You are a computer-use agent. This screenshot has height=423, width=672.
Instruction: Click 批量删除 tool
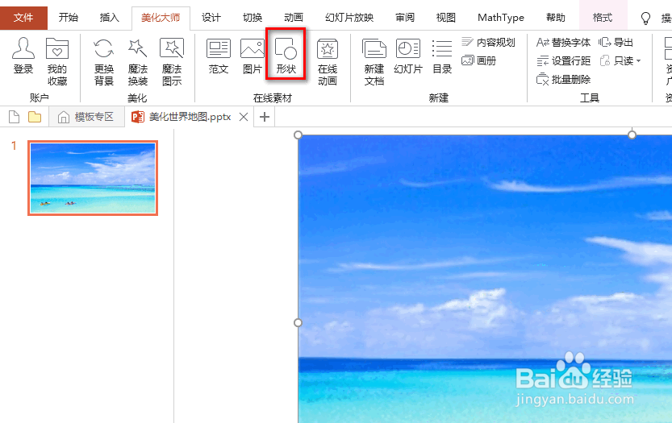[x=563, y=79]
